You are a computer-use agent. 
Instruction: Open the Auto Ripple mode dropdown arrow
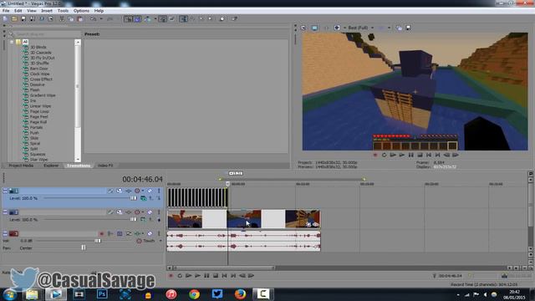[x=155, y=18]
